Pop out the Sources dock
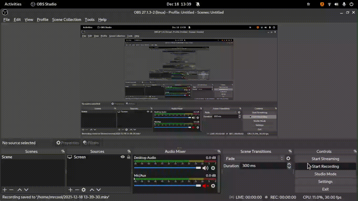 click(x=129, y=152)
